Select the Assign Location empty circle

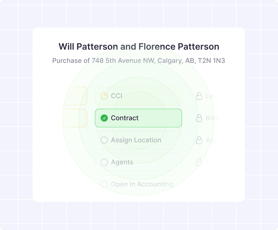104,140
